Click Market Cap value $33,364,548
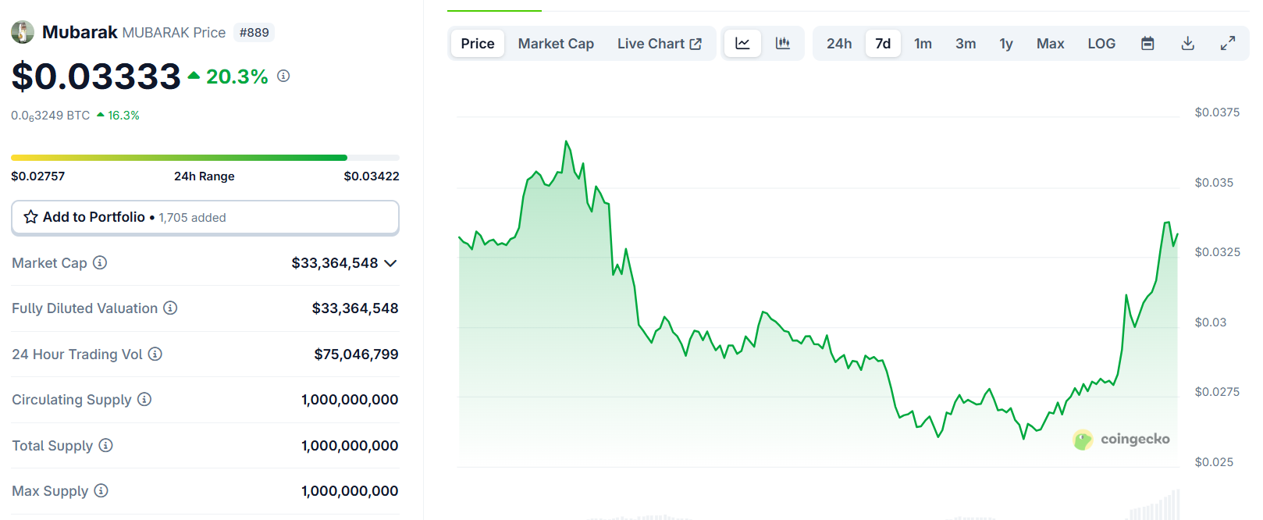Screen dimensions: 1263x520 [335, 263]
